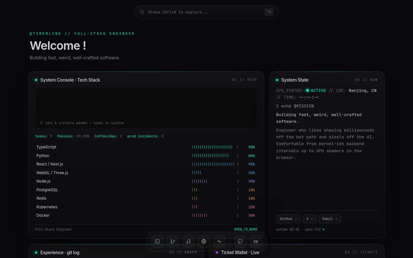Select the Docker skill row
Image resolution: width=413 pixels, height=258 pixels.
(x=146, y=215)
